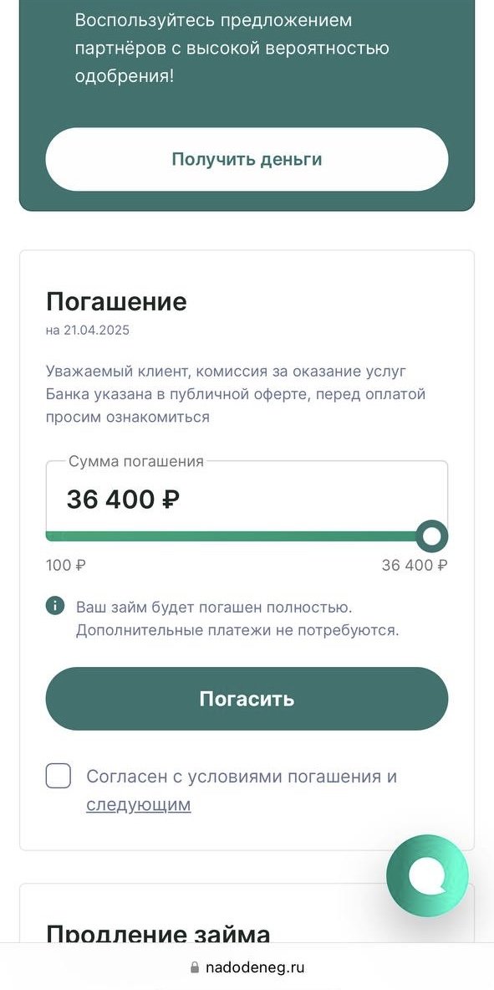Click the repayment slider handle

(432, 536)
